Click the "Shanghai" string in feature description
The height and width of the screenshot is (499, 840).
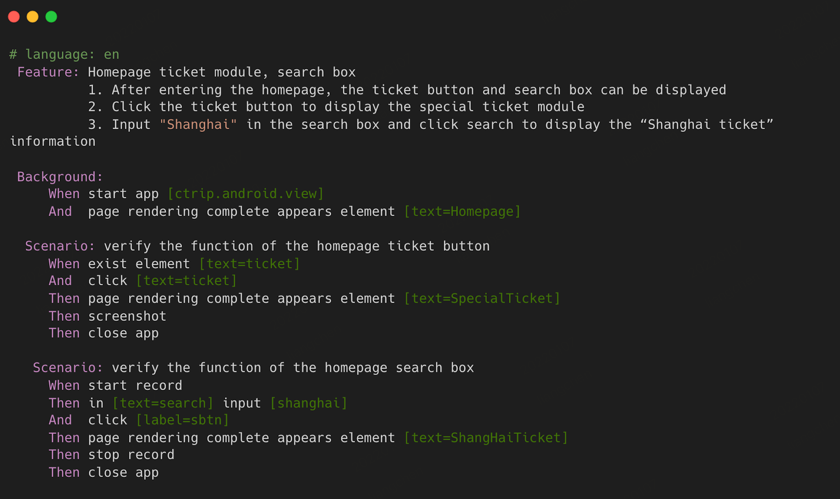[198, 124]
